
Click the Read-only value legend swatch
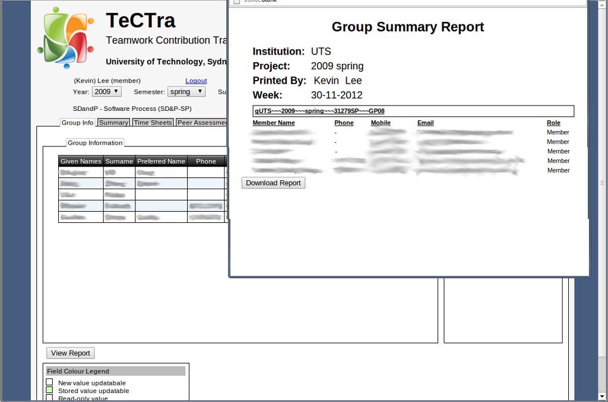[x=50, y=397]
